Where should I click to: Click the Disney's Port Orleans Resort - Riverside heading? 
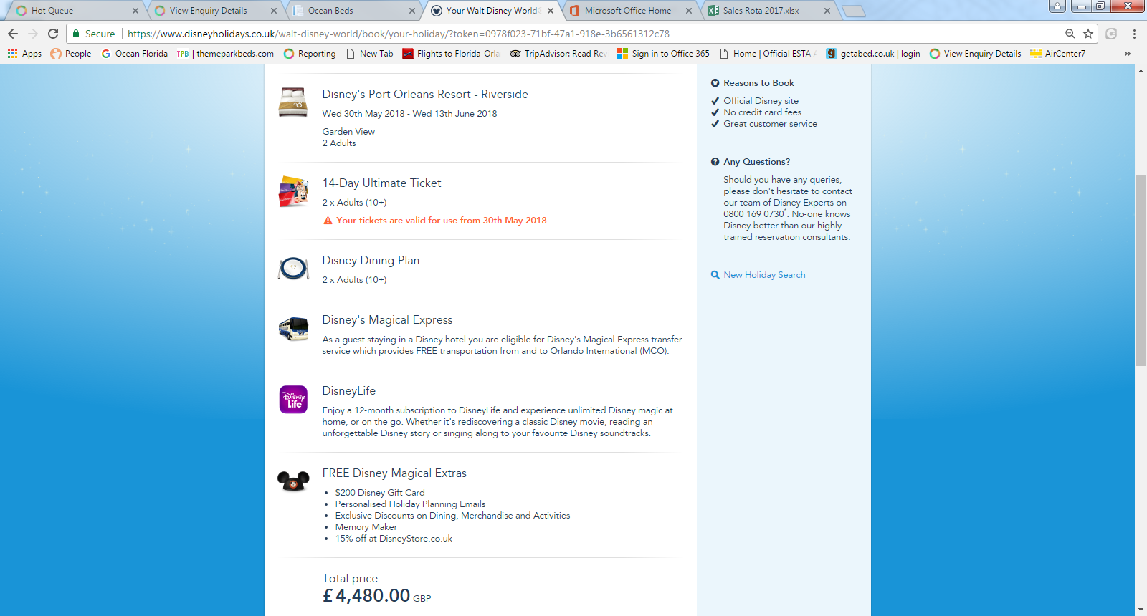[x=425, y=95]
